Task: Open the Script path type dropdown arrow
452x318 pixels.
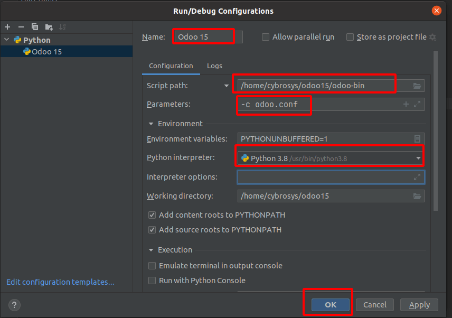Action: 227,86
